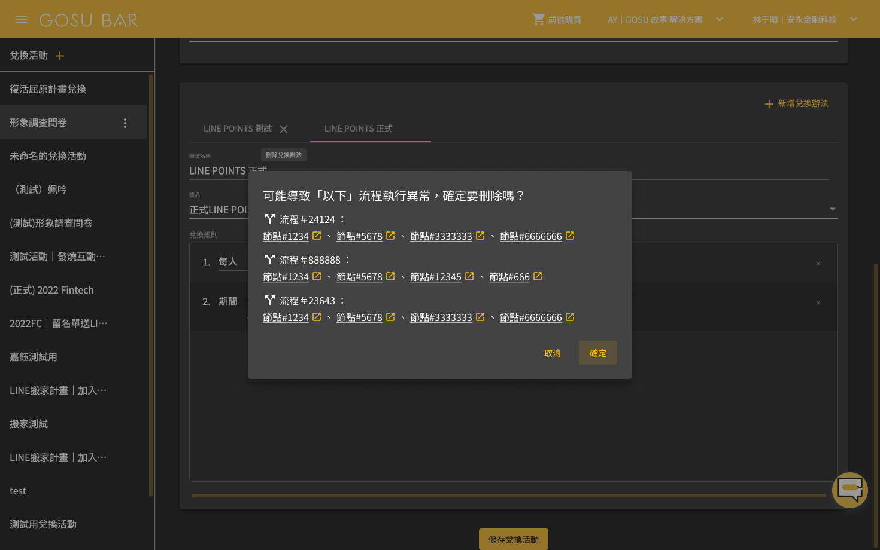880x550 pixels.
Task: Open the hamburger navigation menu
Action: point(22,19)
